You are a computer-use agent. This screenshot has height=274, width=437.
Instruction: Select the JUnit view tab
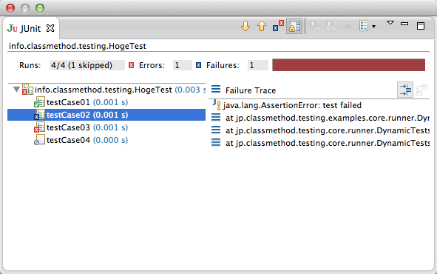pos(30,28)
